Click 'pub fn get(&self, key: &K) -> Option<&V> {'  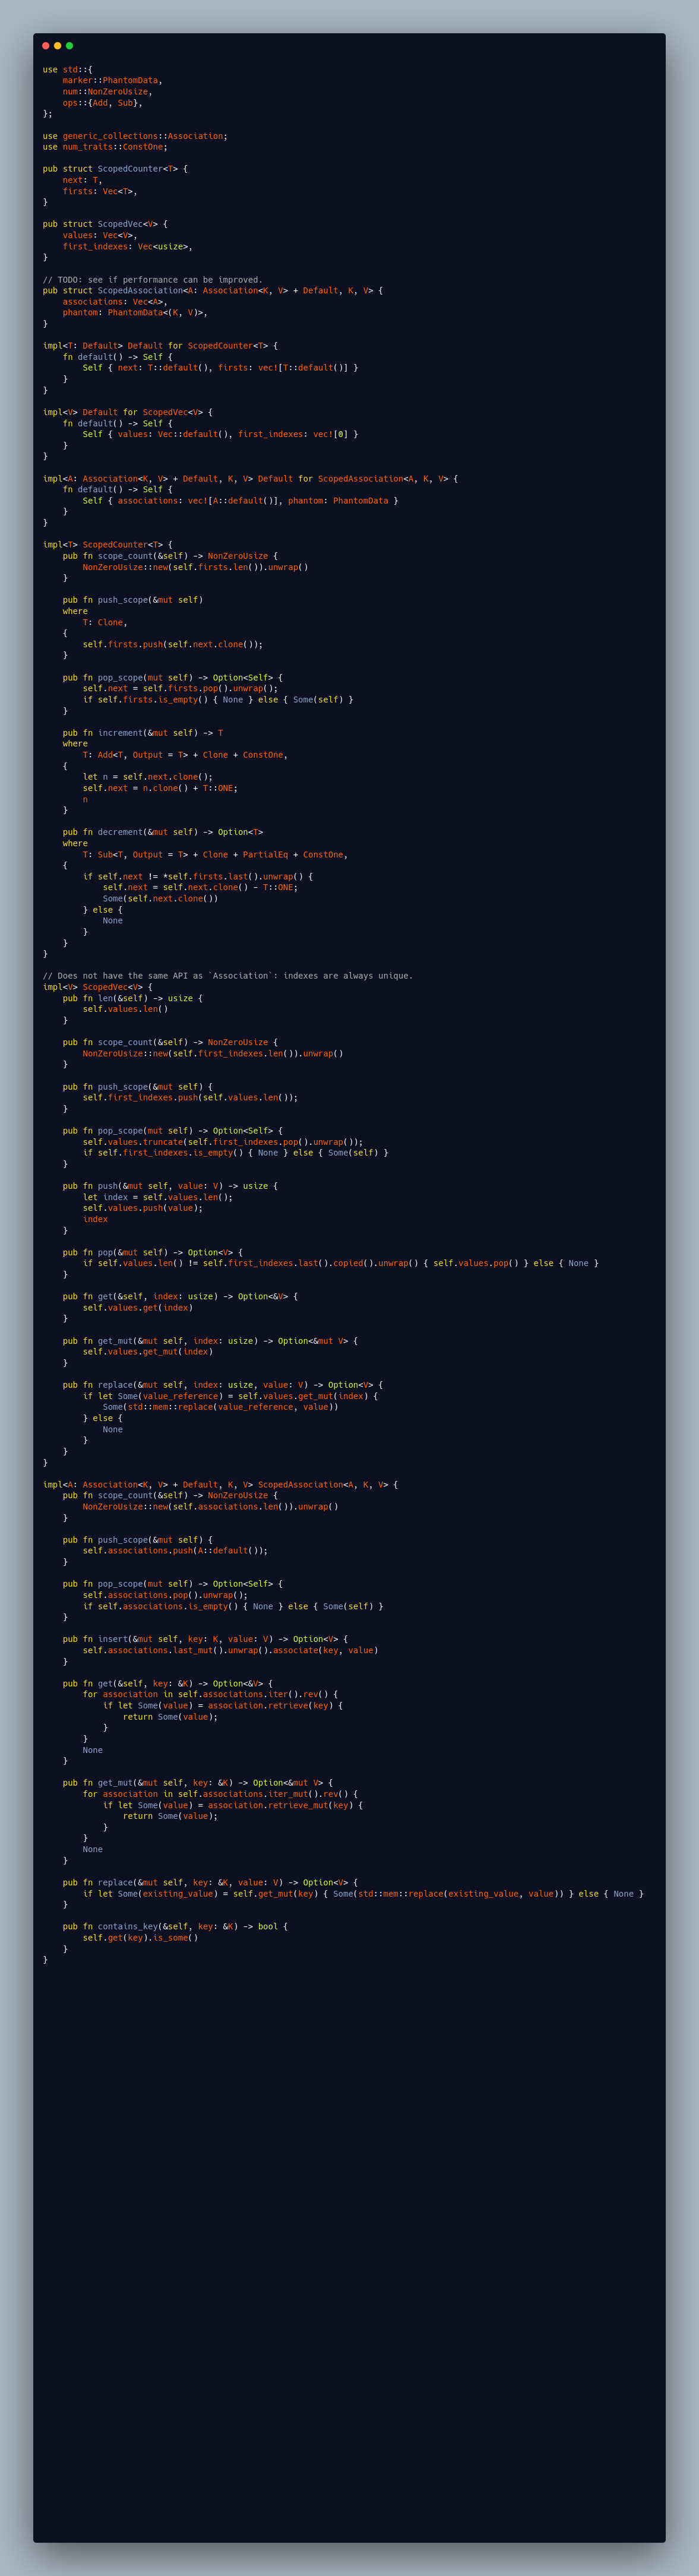pos(168,1683)
